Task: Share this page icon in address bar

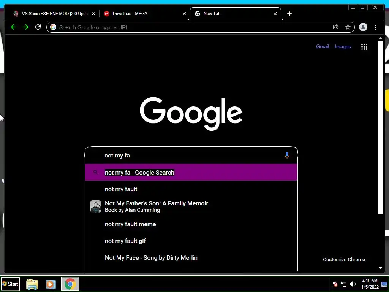Action: click(x=336, y=27)
